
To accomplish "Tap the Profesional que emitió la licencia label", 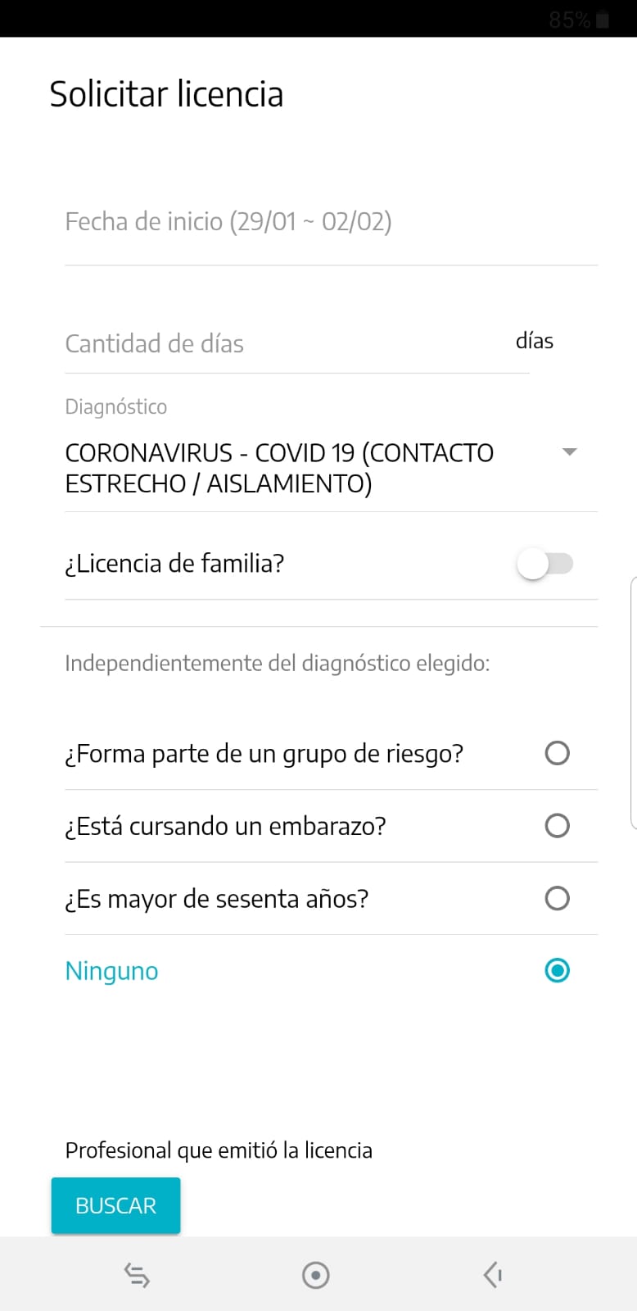I will (219, 1150).
